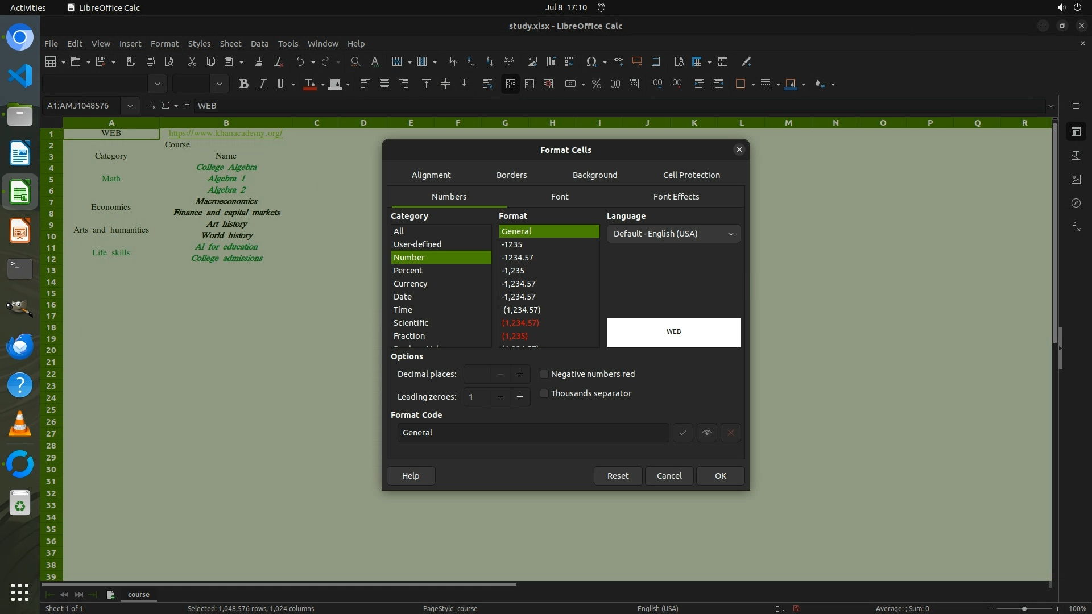
Task: Enable Negative numbers red checkbox
Action: pos(544,374)
